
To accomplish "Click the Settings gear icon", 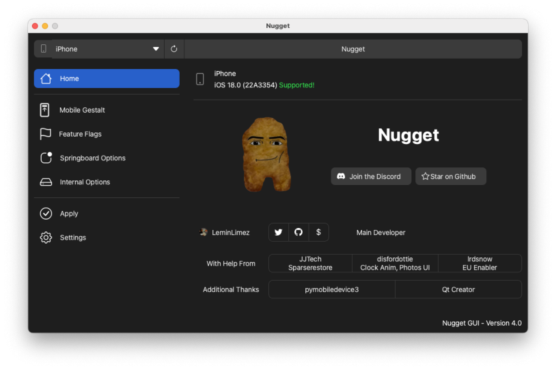I will 46,237.
